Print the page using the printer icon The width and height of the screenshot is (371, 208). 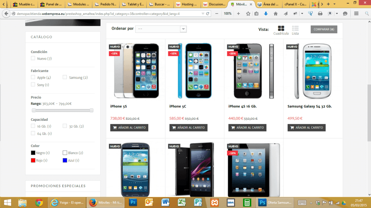point(320,14)
